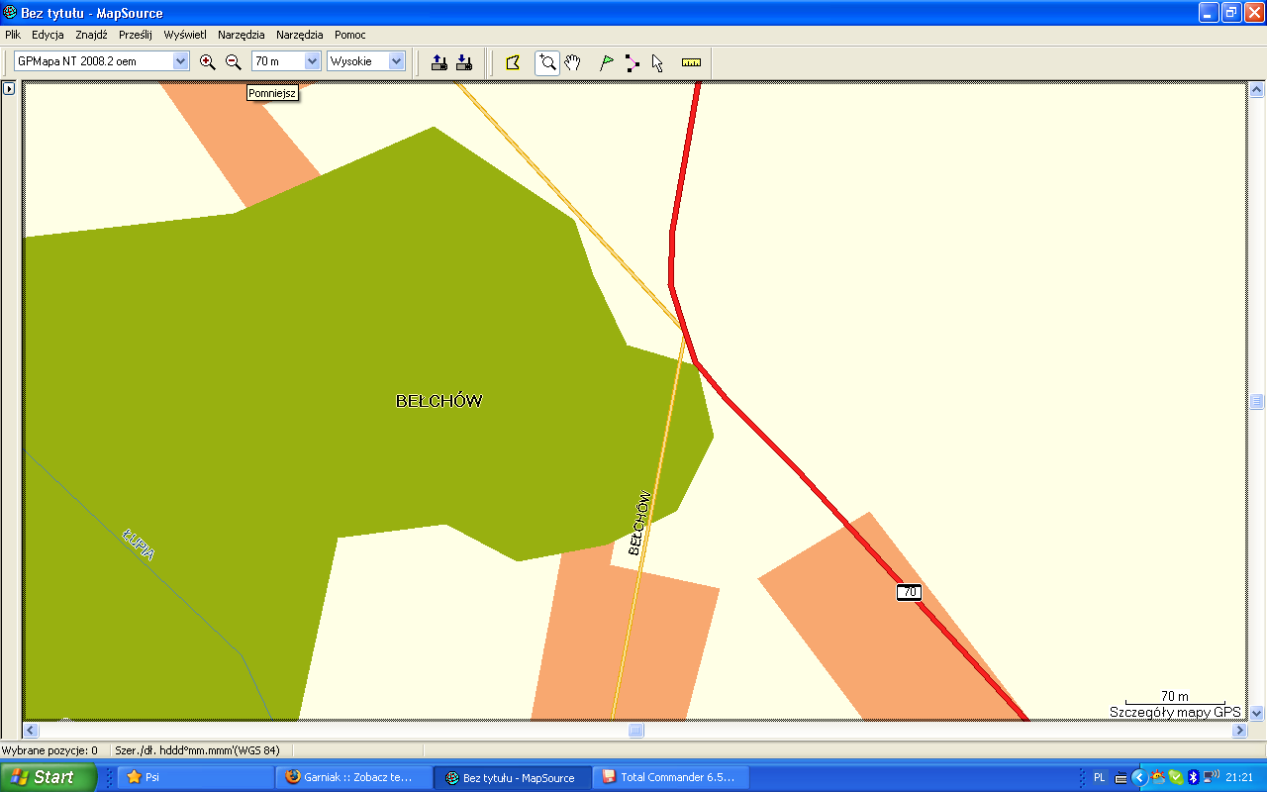Click the receive from device icon
Viewport: 1267px width, 792px height.
coord(463,62)
